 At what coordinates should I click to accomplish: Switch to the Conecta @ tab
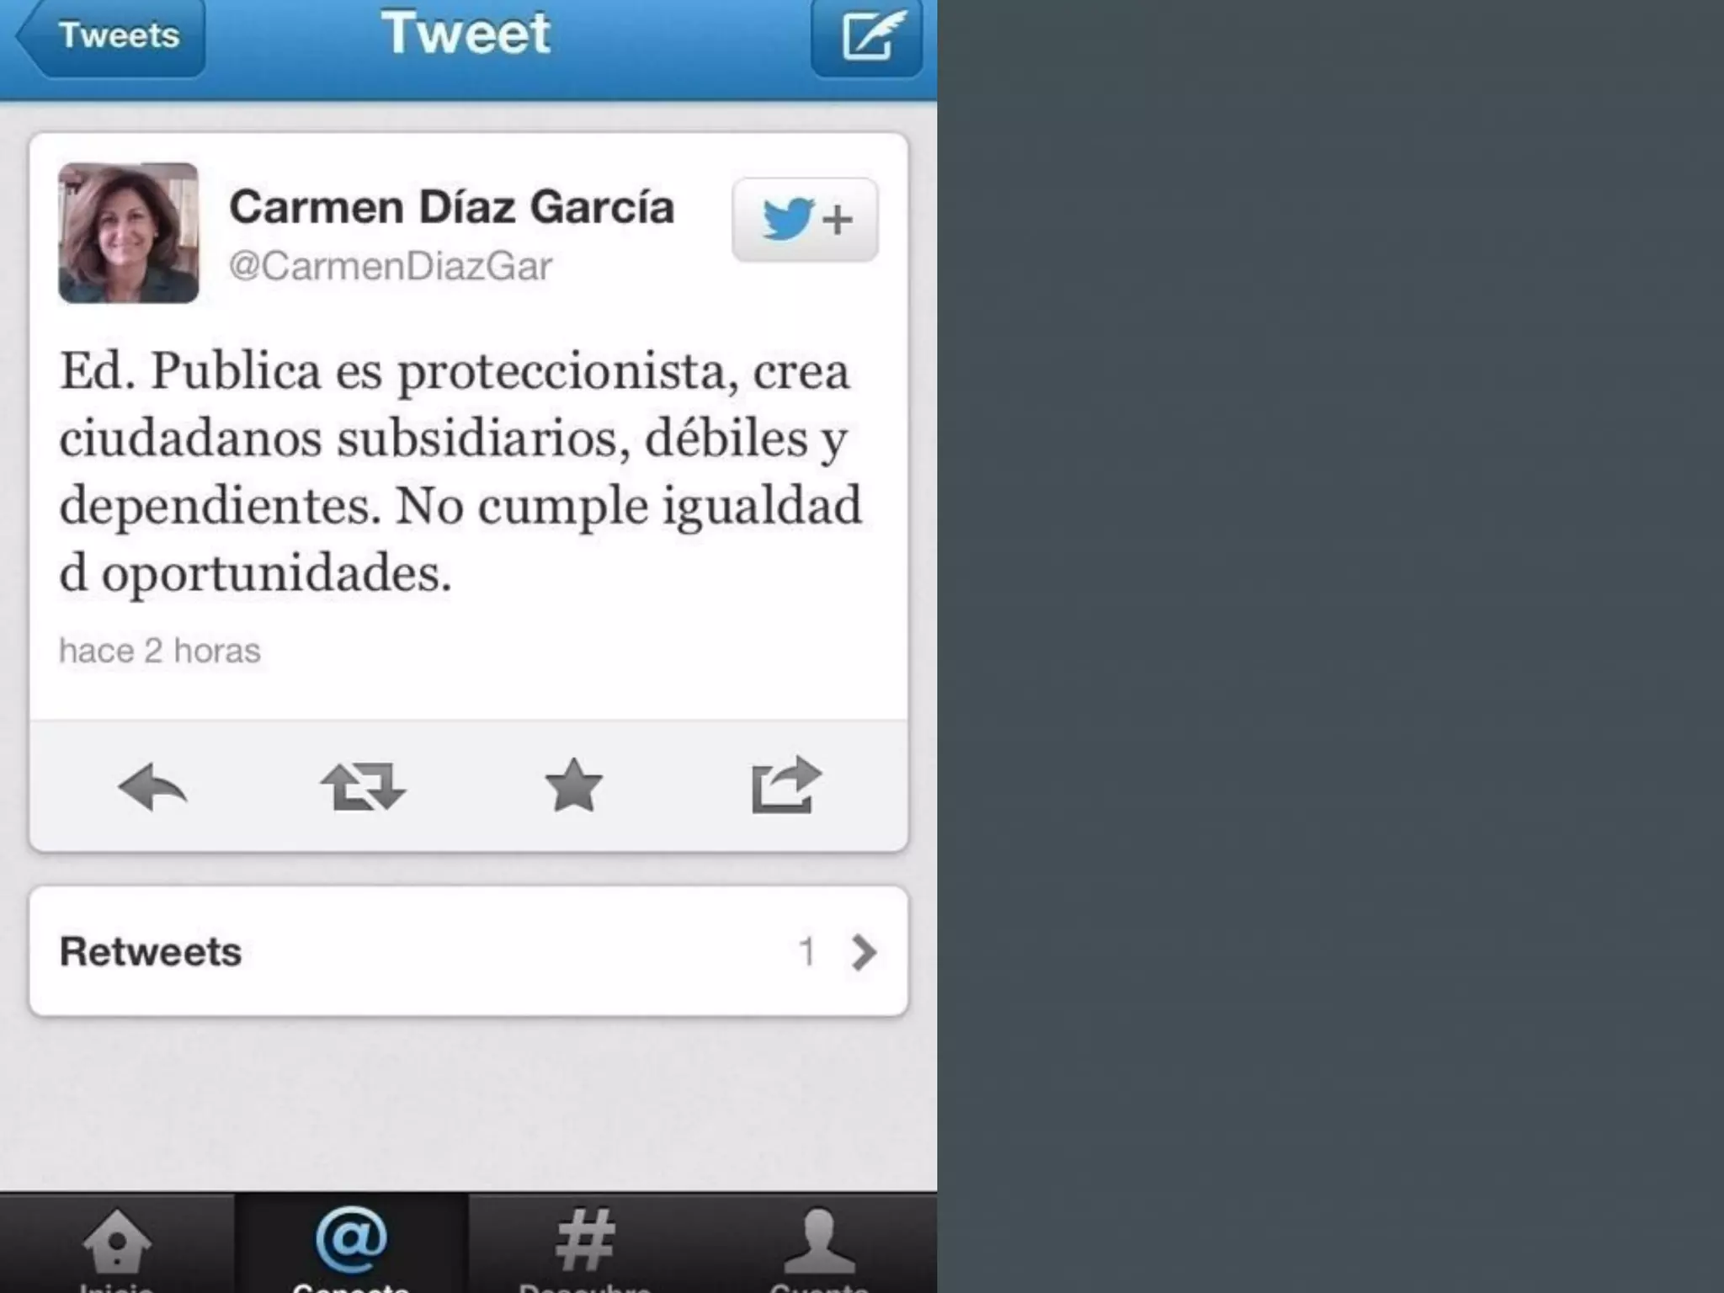tap(351, 1244)
